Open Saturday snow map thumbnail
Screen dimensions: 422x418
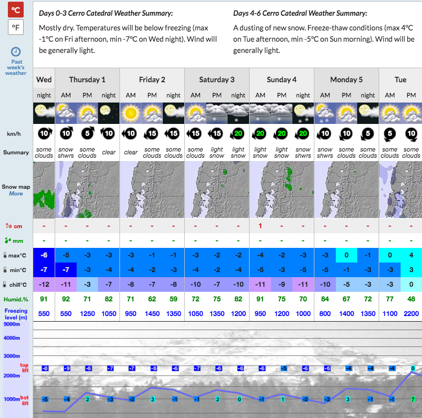pos(217,190)
